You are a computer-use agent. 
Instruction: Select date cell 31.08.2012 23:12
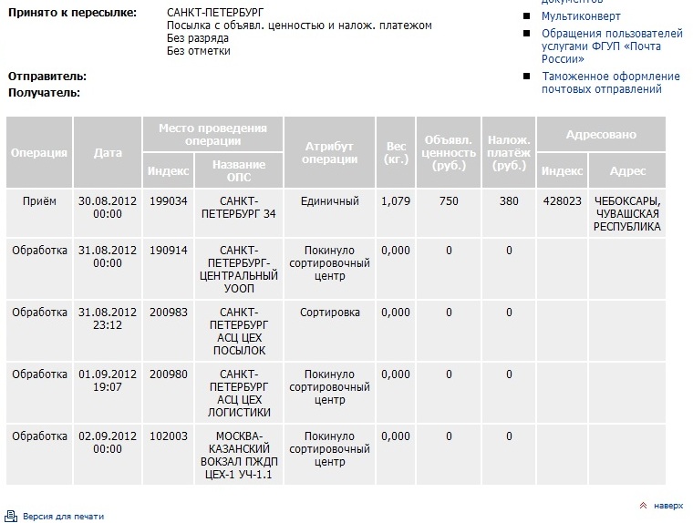[108, 331]
